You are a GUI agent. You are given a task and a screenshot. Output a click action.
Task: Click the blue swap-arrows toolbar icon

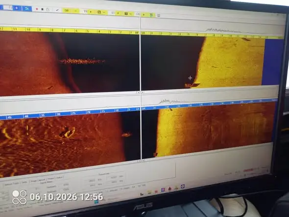(27, 8)
